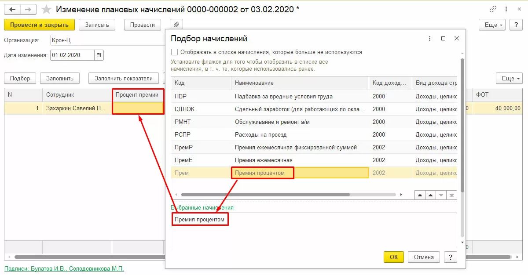Go back with the left arrow button
Viewport: 528px width, 275px height.
point(12,9)
